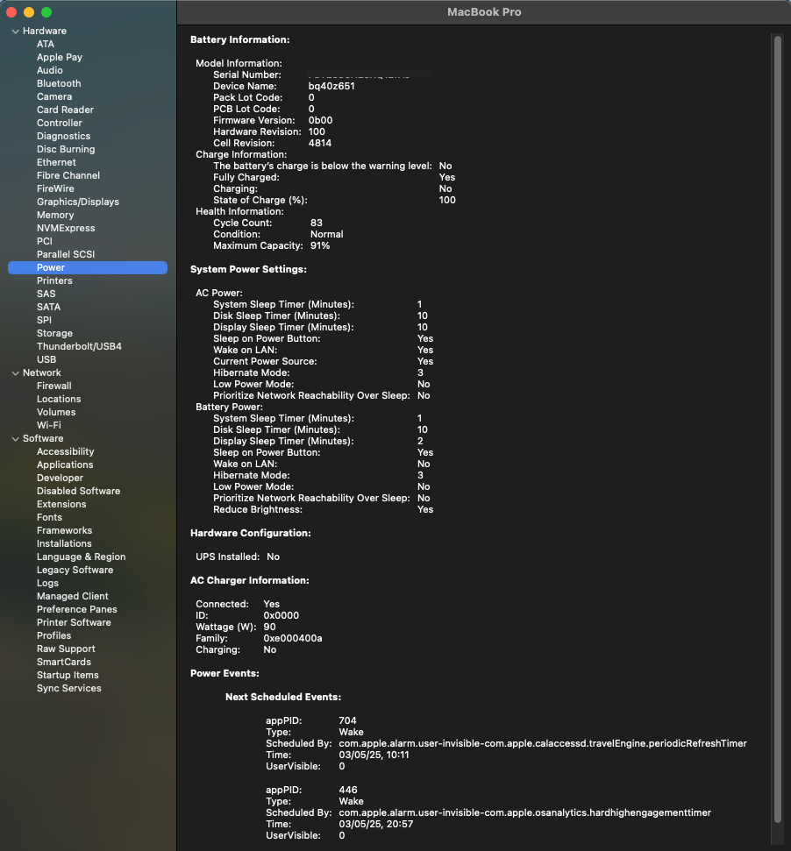Select Managed Client
The image size is (791, 851).
[x=73, y=596]
